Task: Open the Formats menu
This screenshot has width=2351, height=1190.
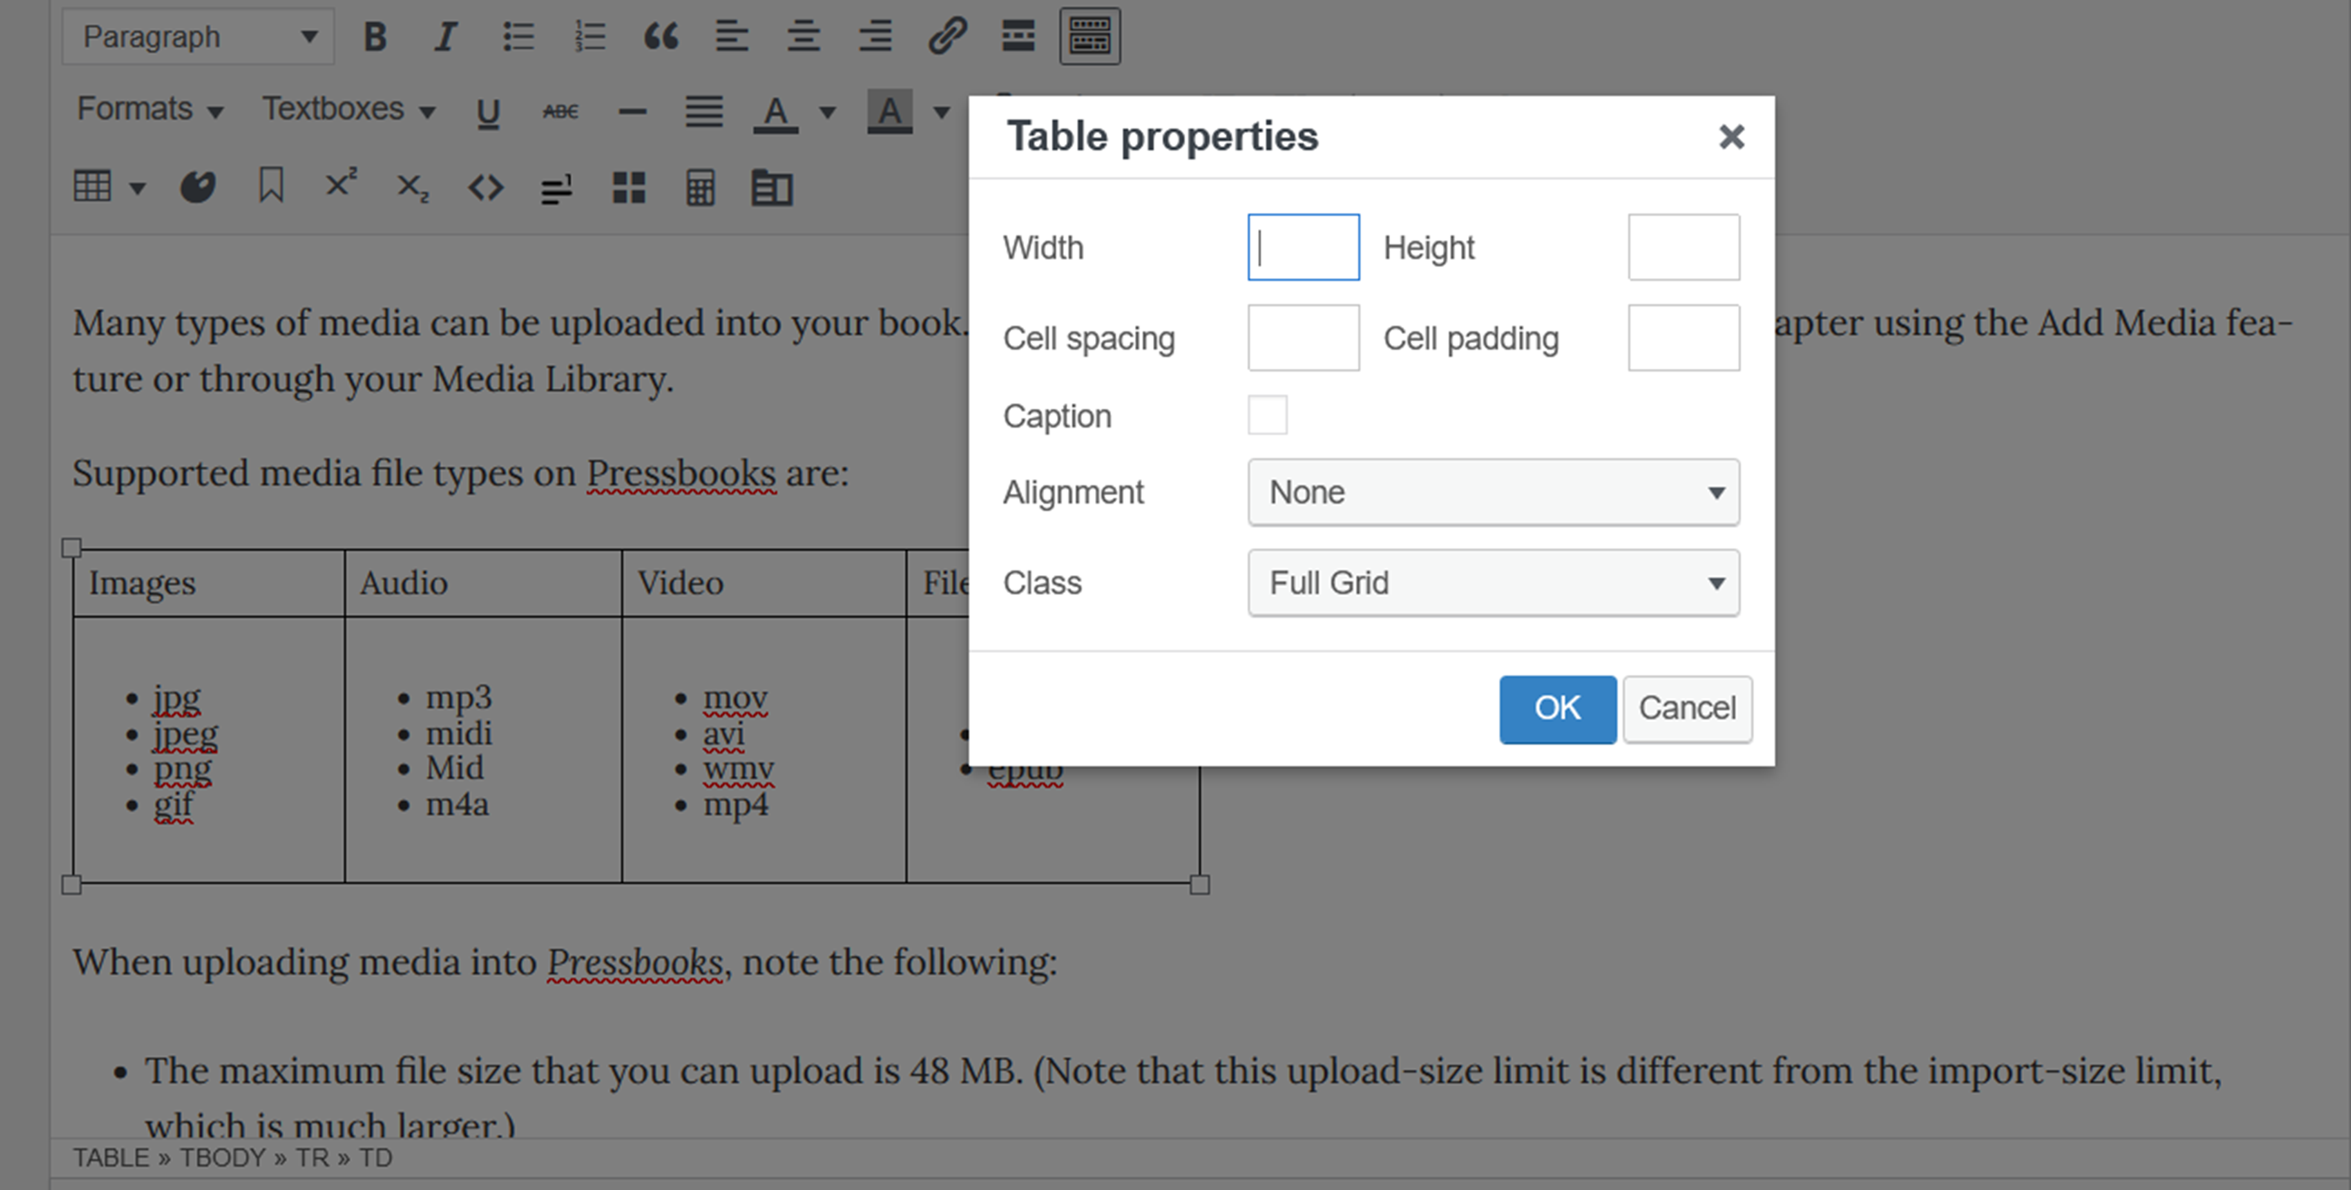Action: click(x=150, y=109)
